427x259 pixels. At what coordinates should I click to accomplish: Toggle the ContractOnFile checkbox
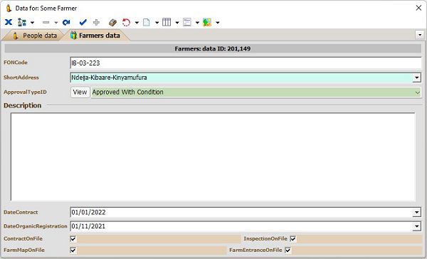[73, 239]
